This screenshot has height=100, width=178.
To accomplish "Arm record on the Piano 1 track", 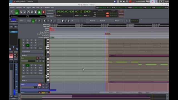I will click(39, 84).
